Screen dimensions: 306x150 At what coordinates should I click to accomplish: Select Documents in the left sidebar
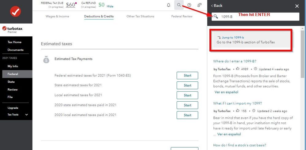(x=15, y=50)
